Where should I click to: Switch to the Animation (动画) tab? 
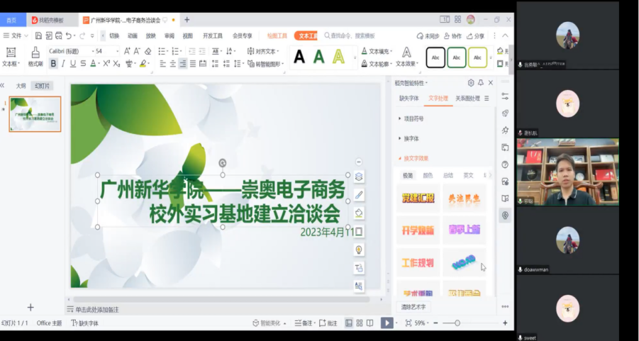(133, 36)
